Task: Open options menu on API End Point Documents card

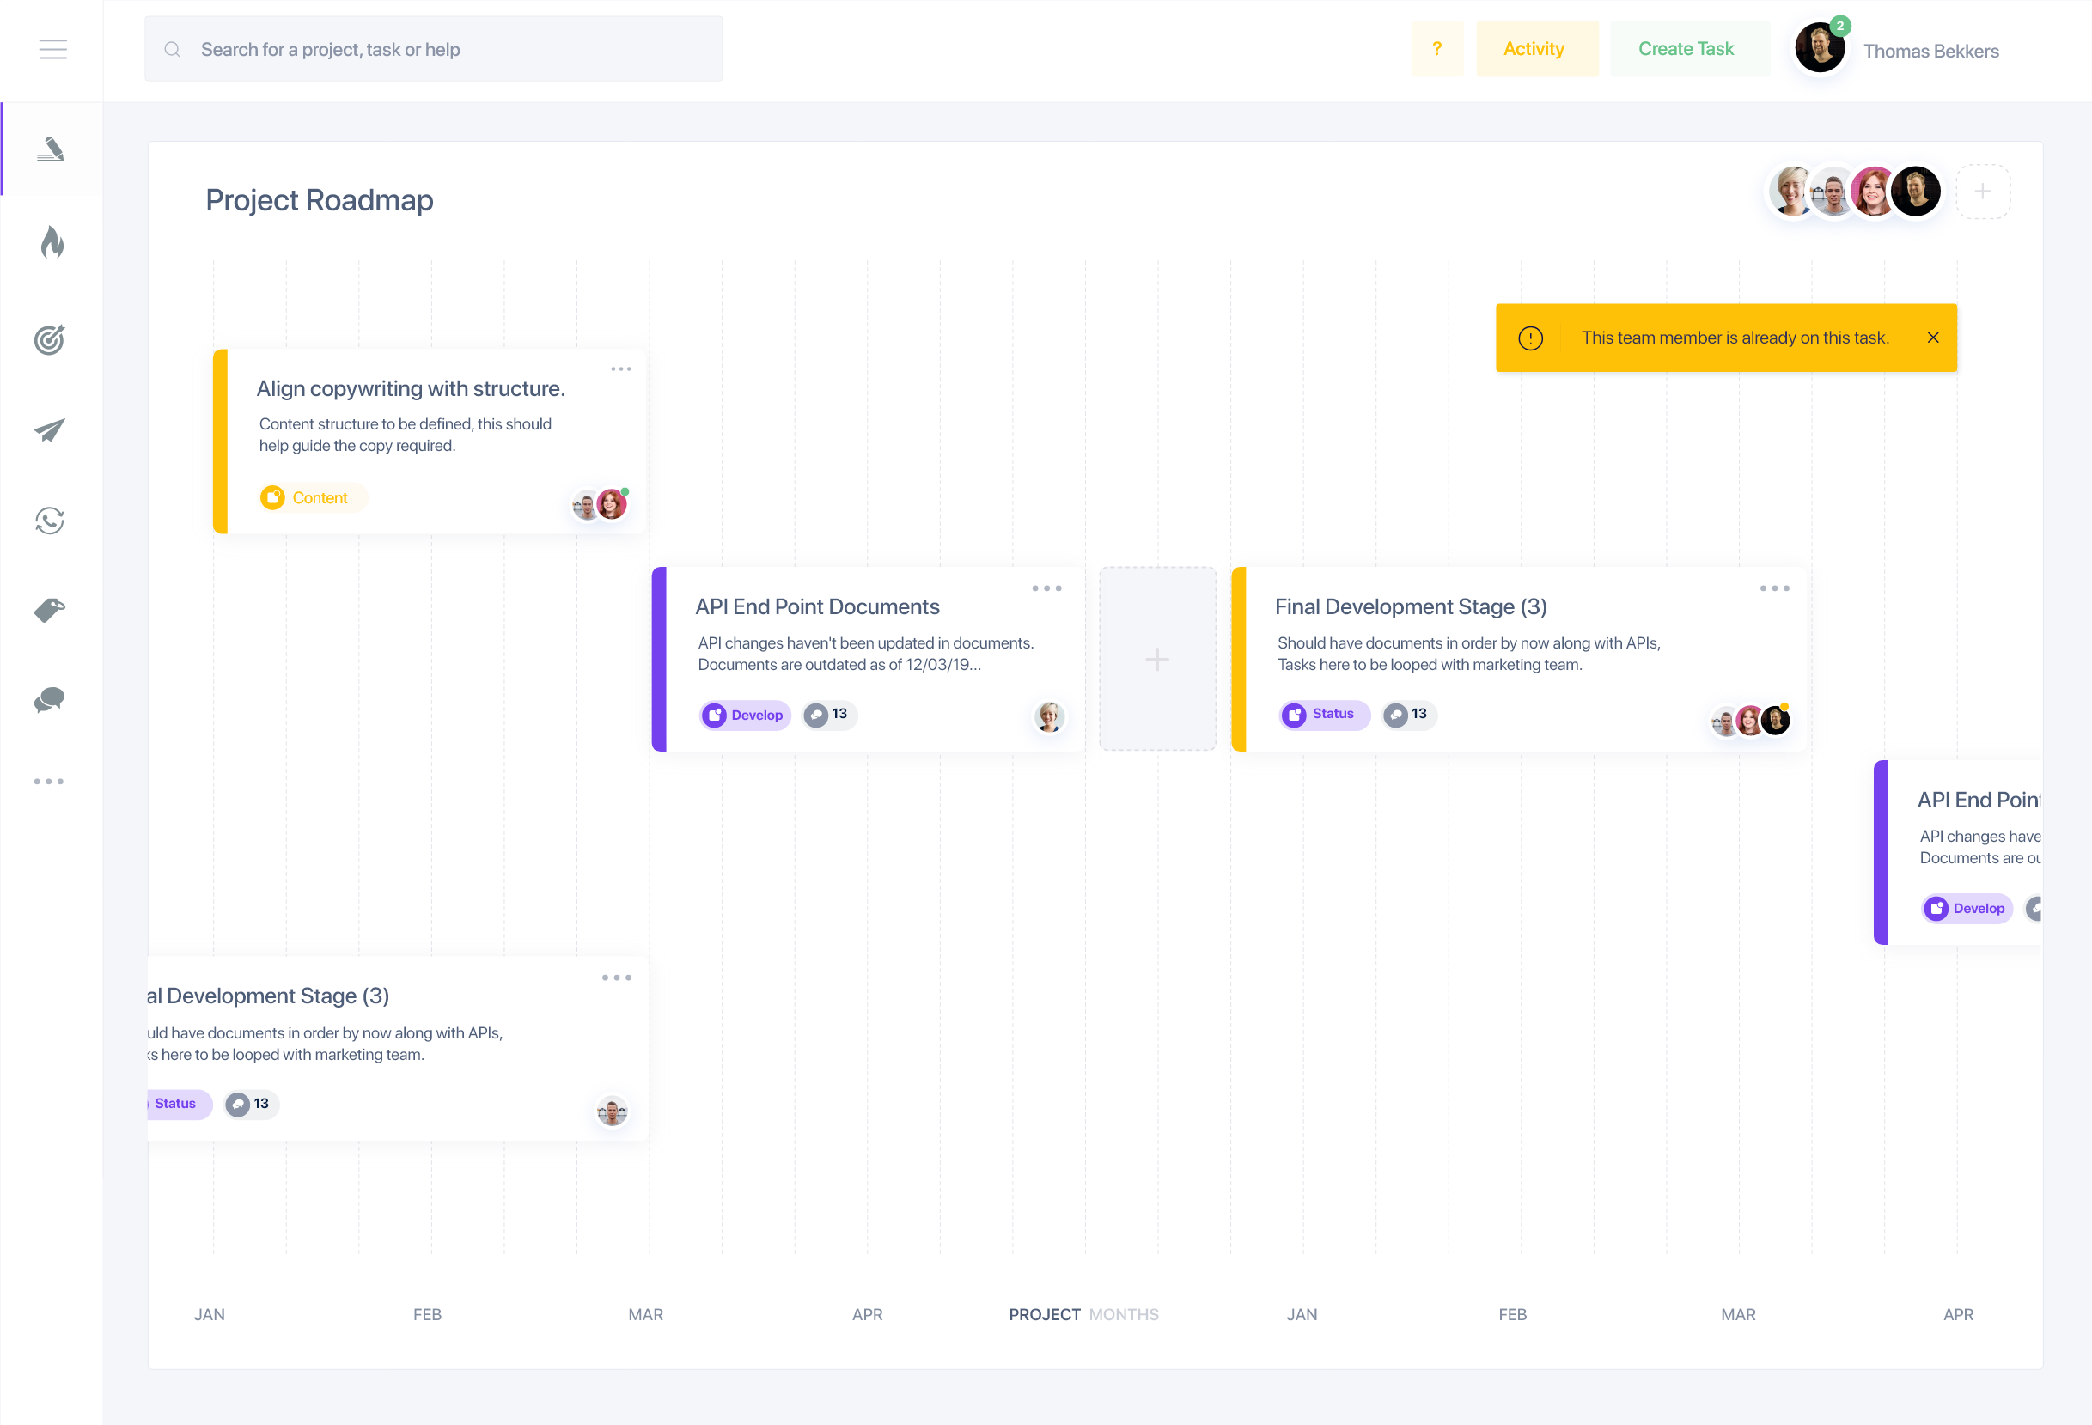Action: [x=1046, y=588]
